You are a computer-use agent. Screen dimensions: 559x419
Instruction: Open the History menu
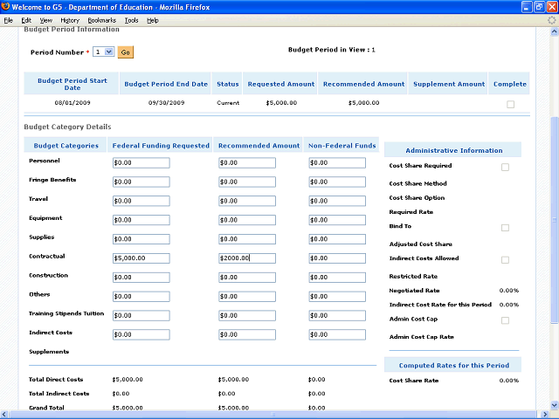69,19
